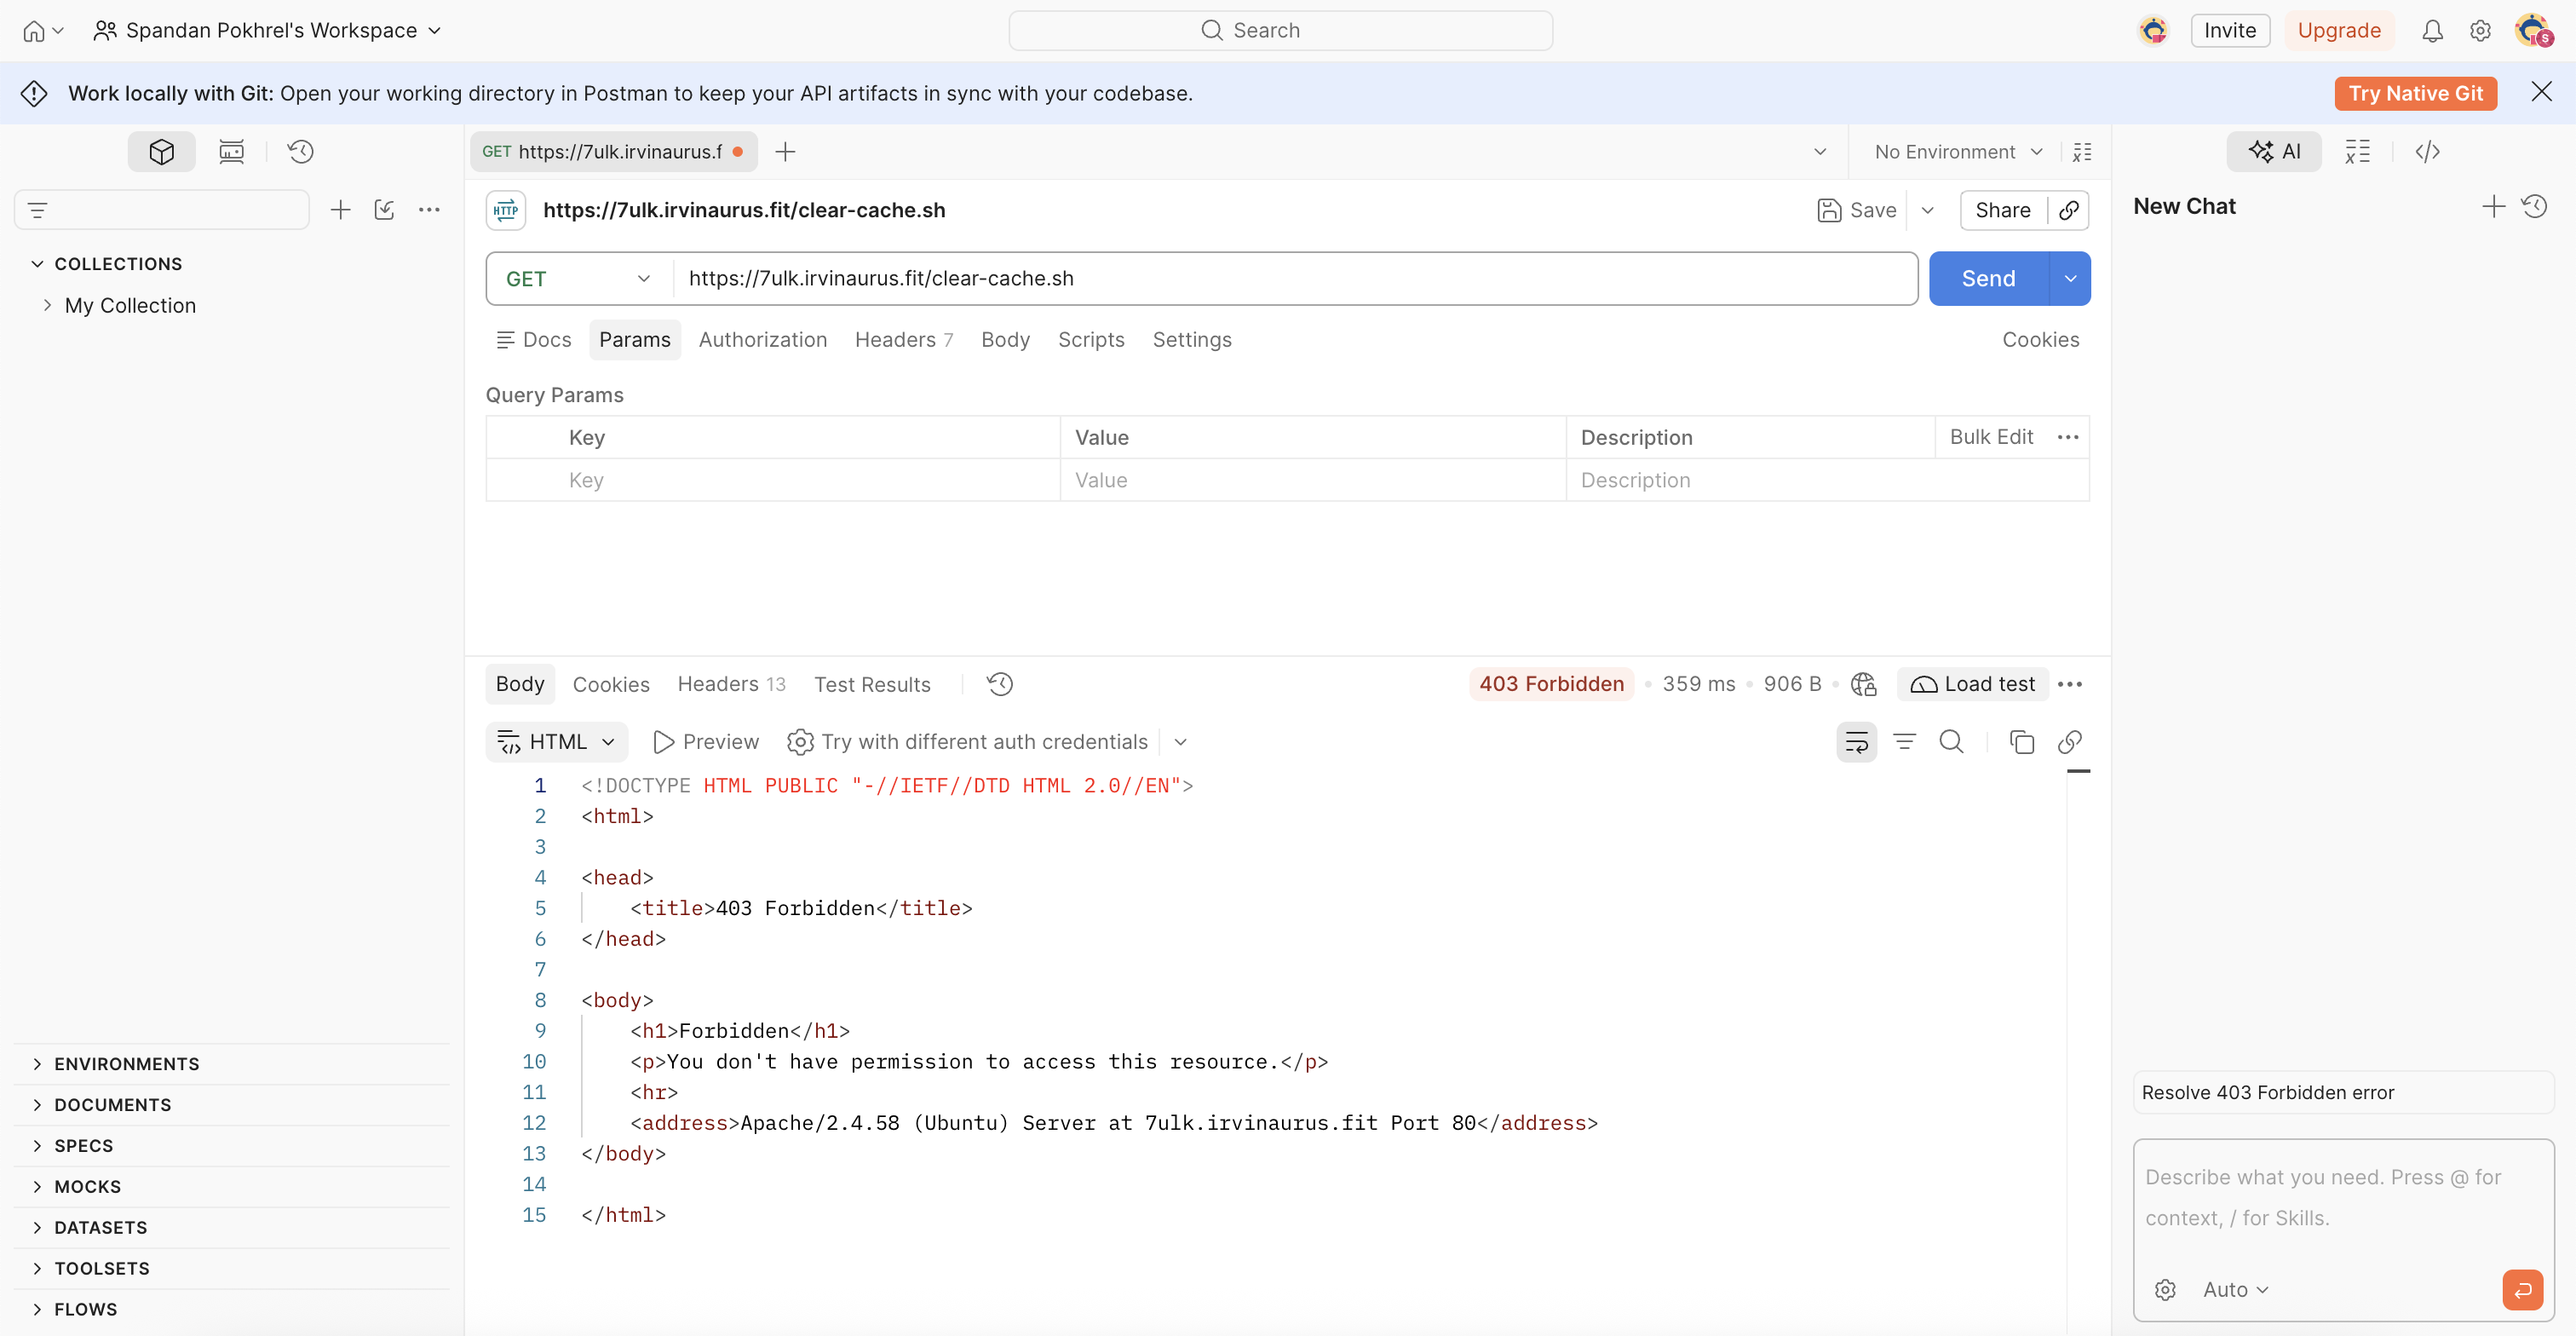Expand the MOCKS section
This screenshot has height=1336, width=2576.
pos(37,1187)
